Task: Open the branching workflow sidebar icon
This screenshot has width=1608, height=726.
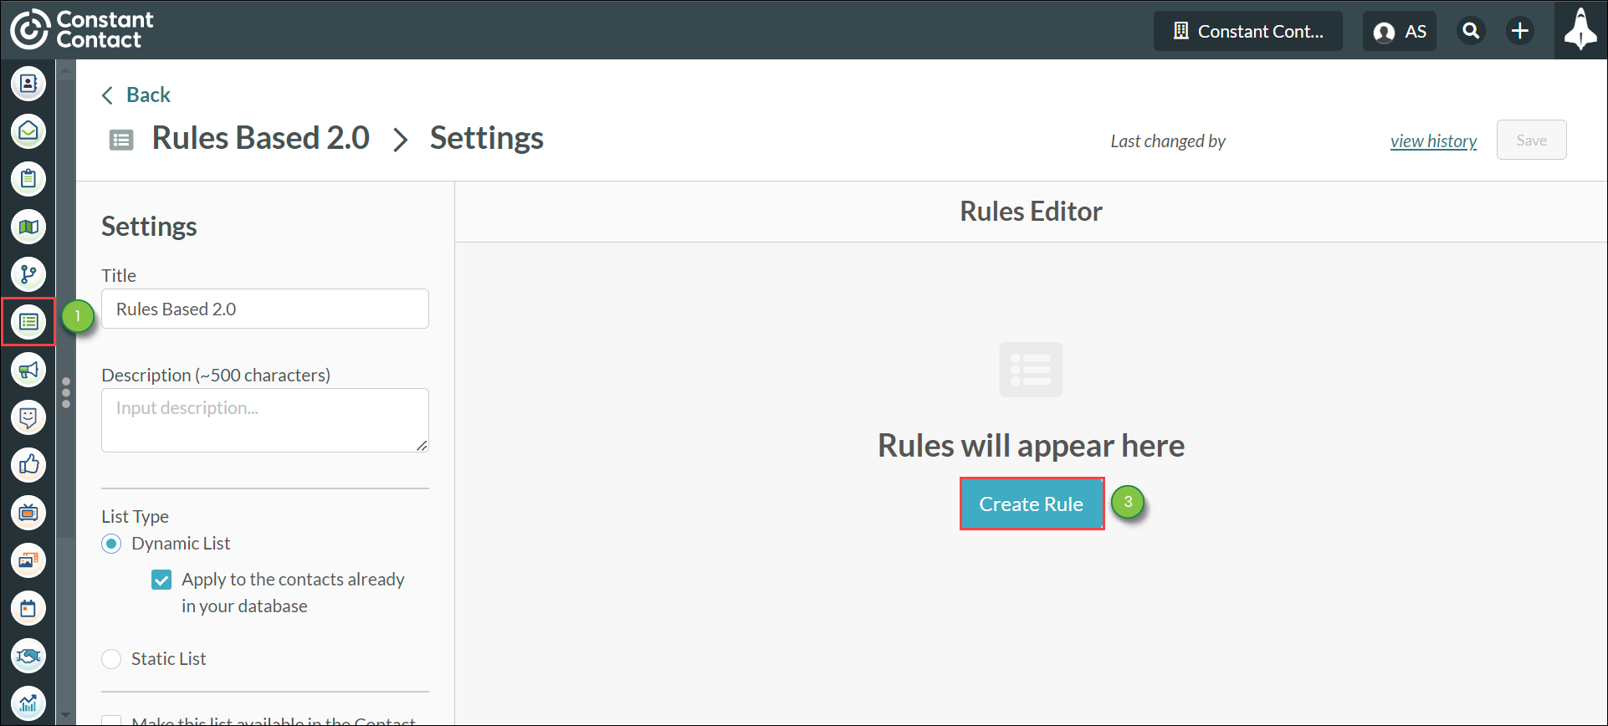Action: click(28, 274)
